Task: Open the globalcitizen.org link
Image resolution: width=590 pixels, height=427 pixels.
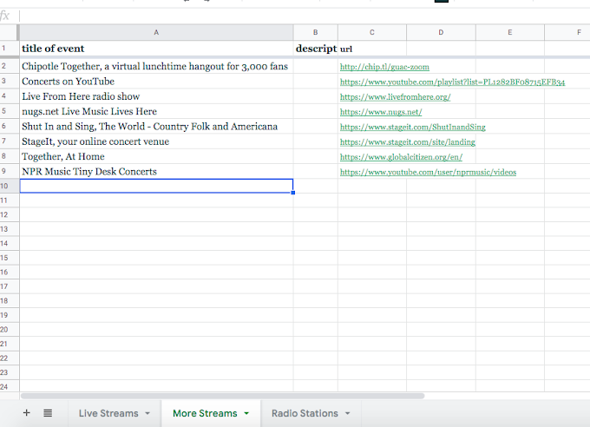Action: 401,157
